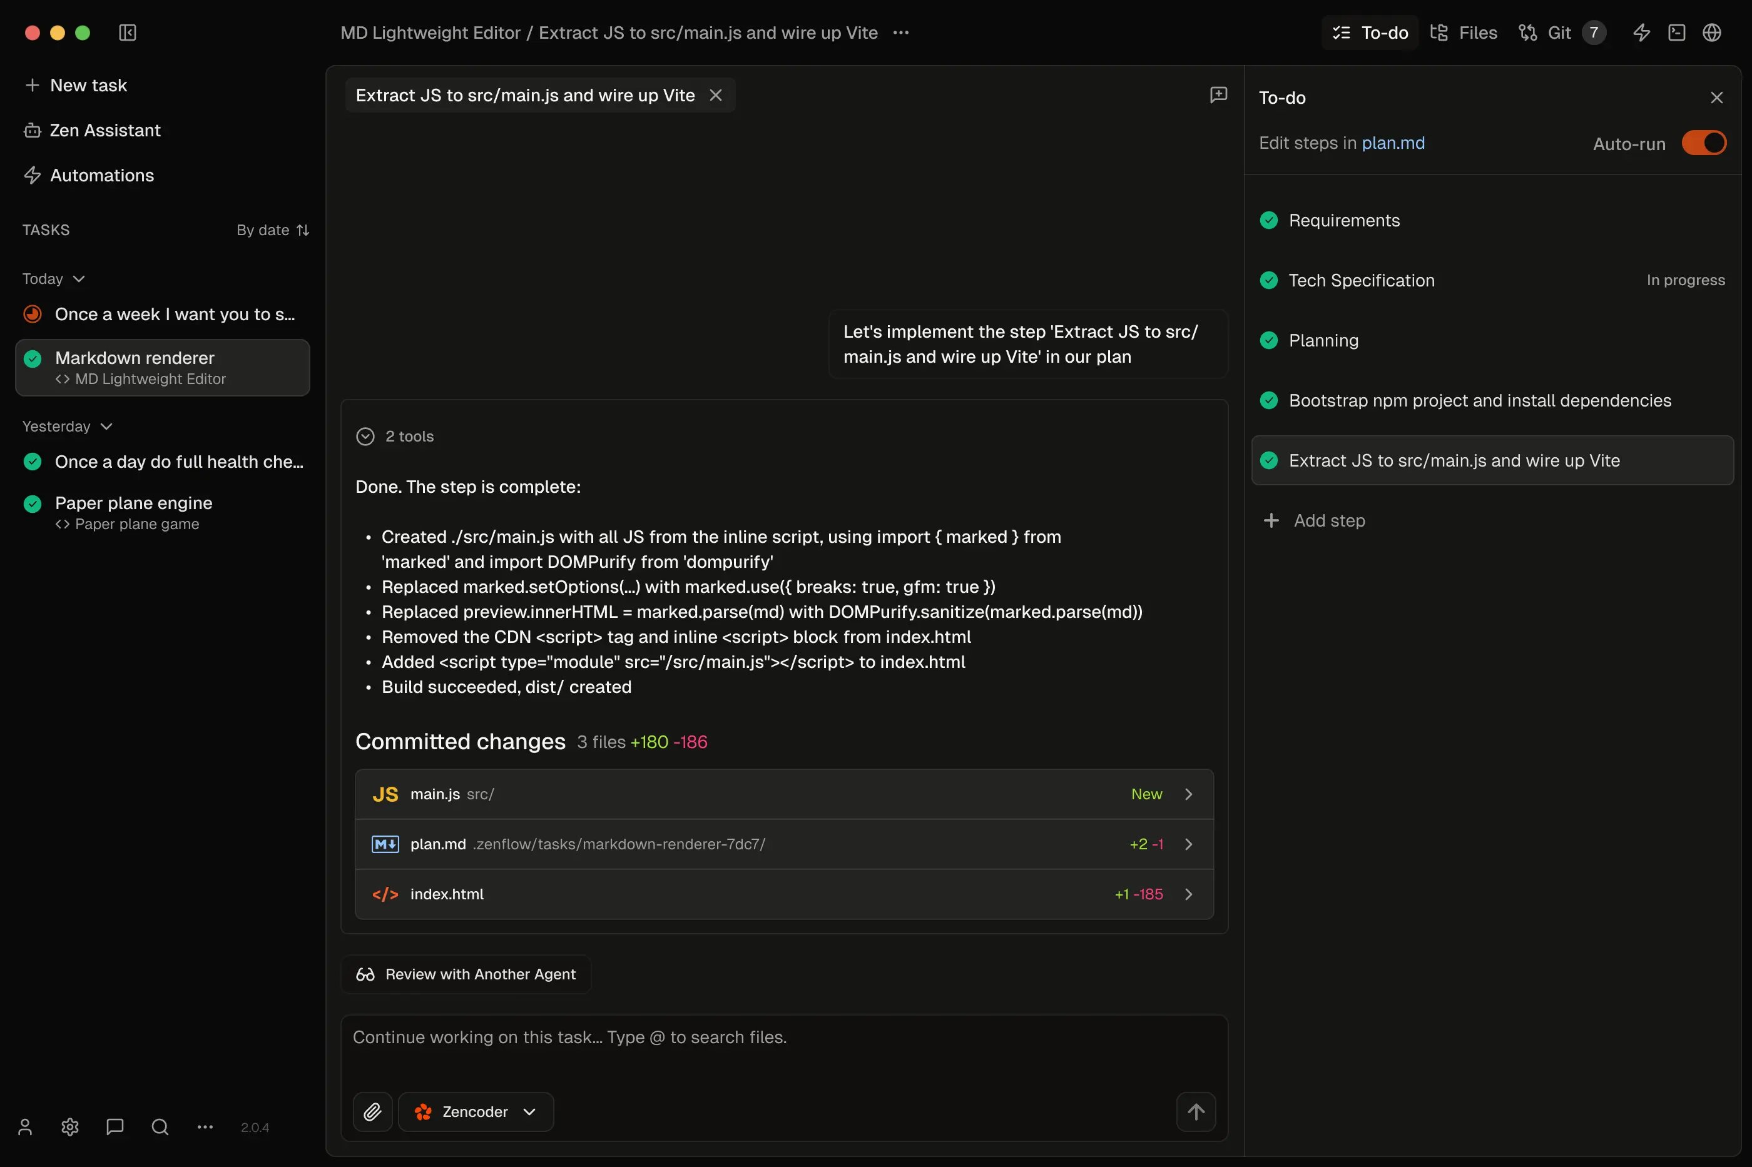Click the search magnifier icon in the sidebar

pos(160,1127)
